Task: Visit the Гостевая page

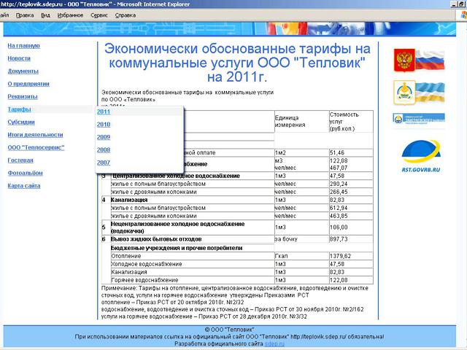Action: 20,160
